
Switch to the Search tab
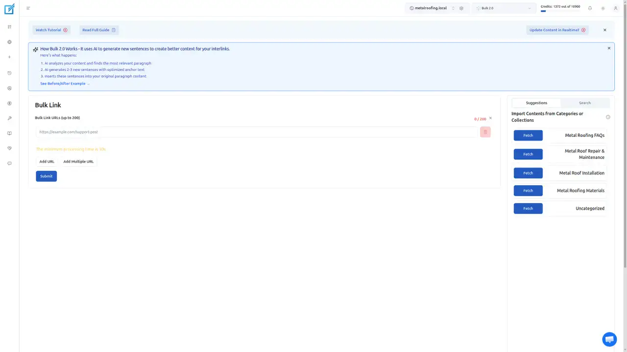[584, 103]
